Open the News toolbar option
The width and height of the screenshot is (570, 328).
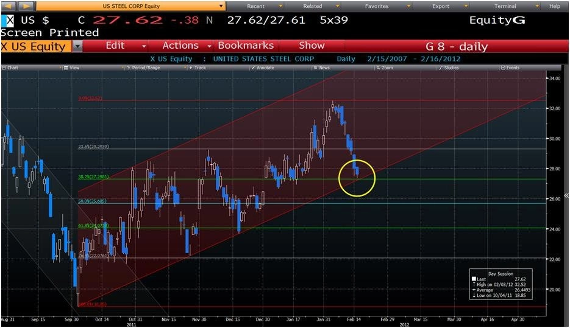tap(322, 68)
